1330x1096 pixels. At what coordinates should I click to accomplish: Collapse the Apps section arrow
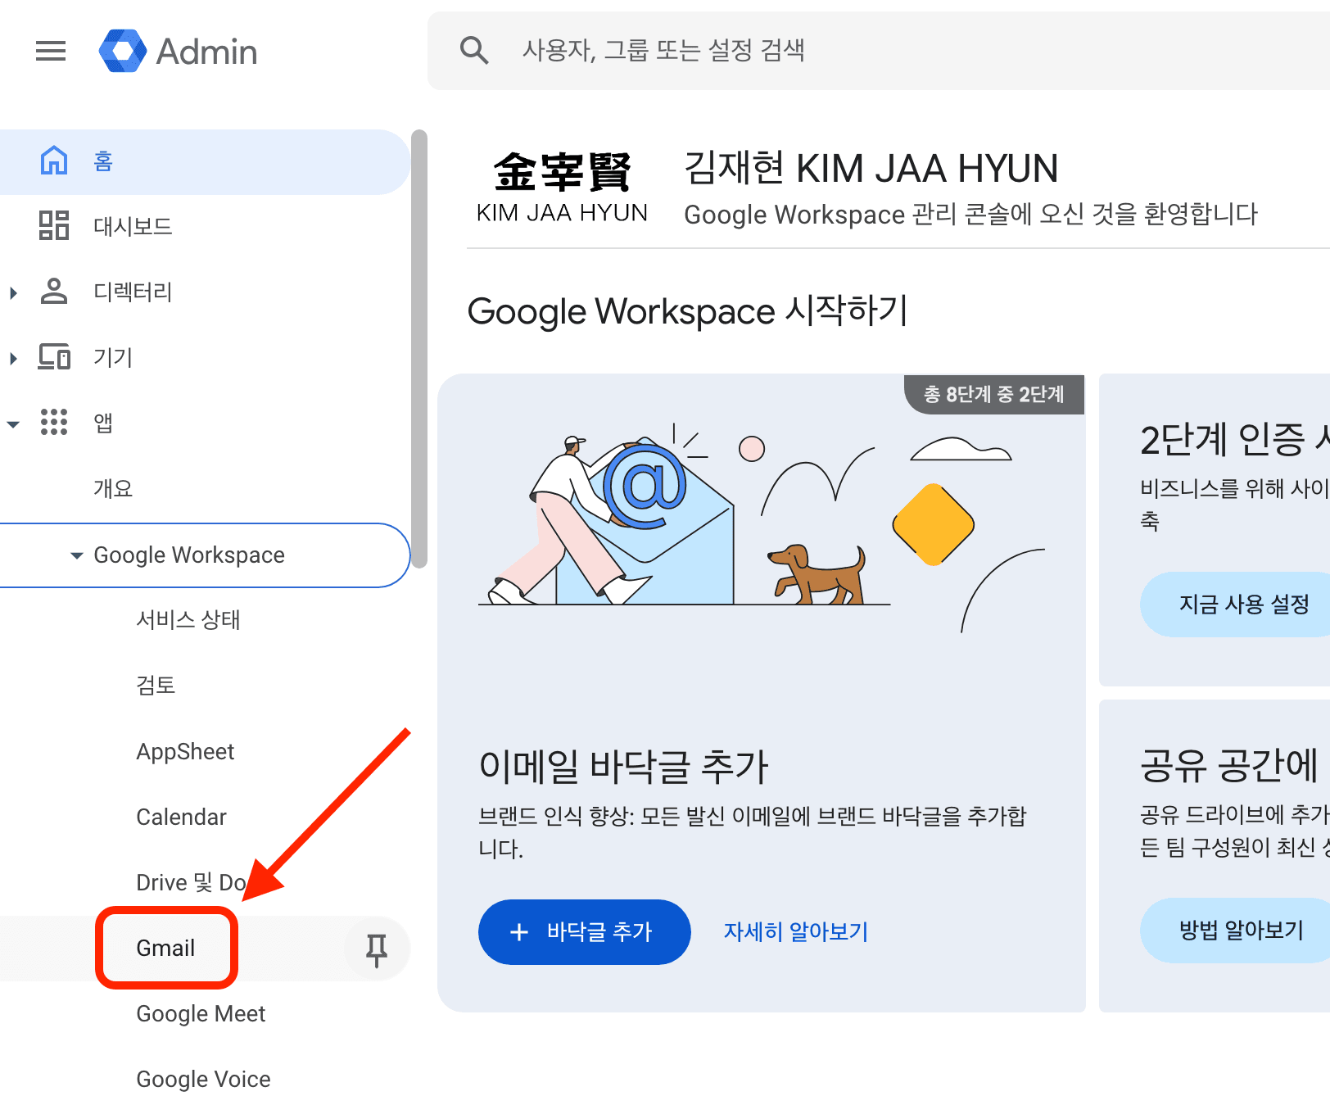[x=13, y=423]
